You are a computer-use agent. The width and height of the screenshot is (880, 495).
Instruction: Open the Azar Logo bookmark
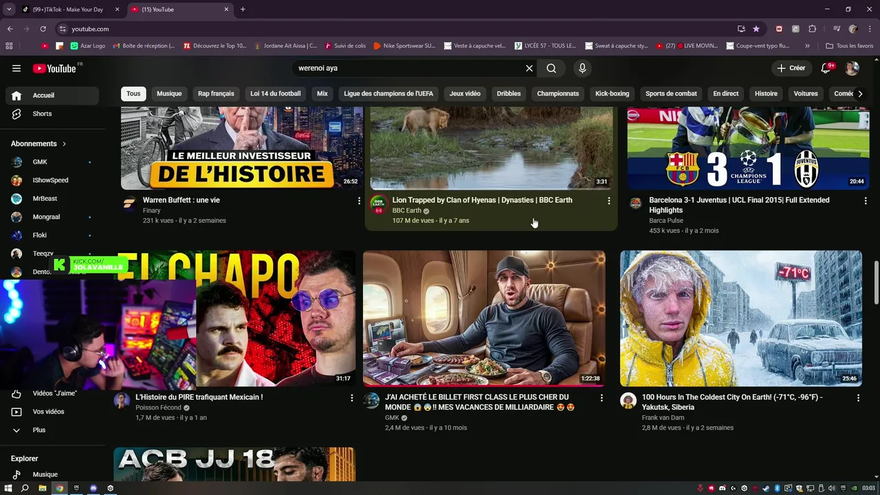click(x=88, y=46)
